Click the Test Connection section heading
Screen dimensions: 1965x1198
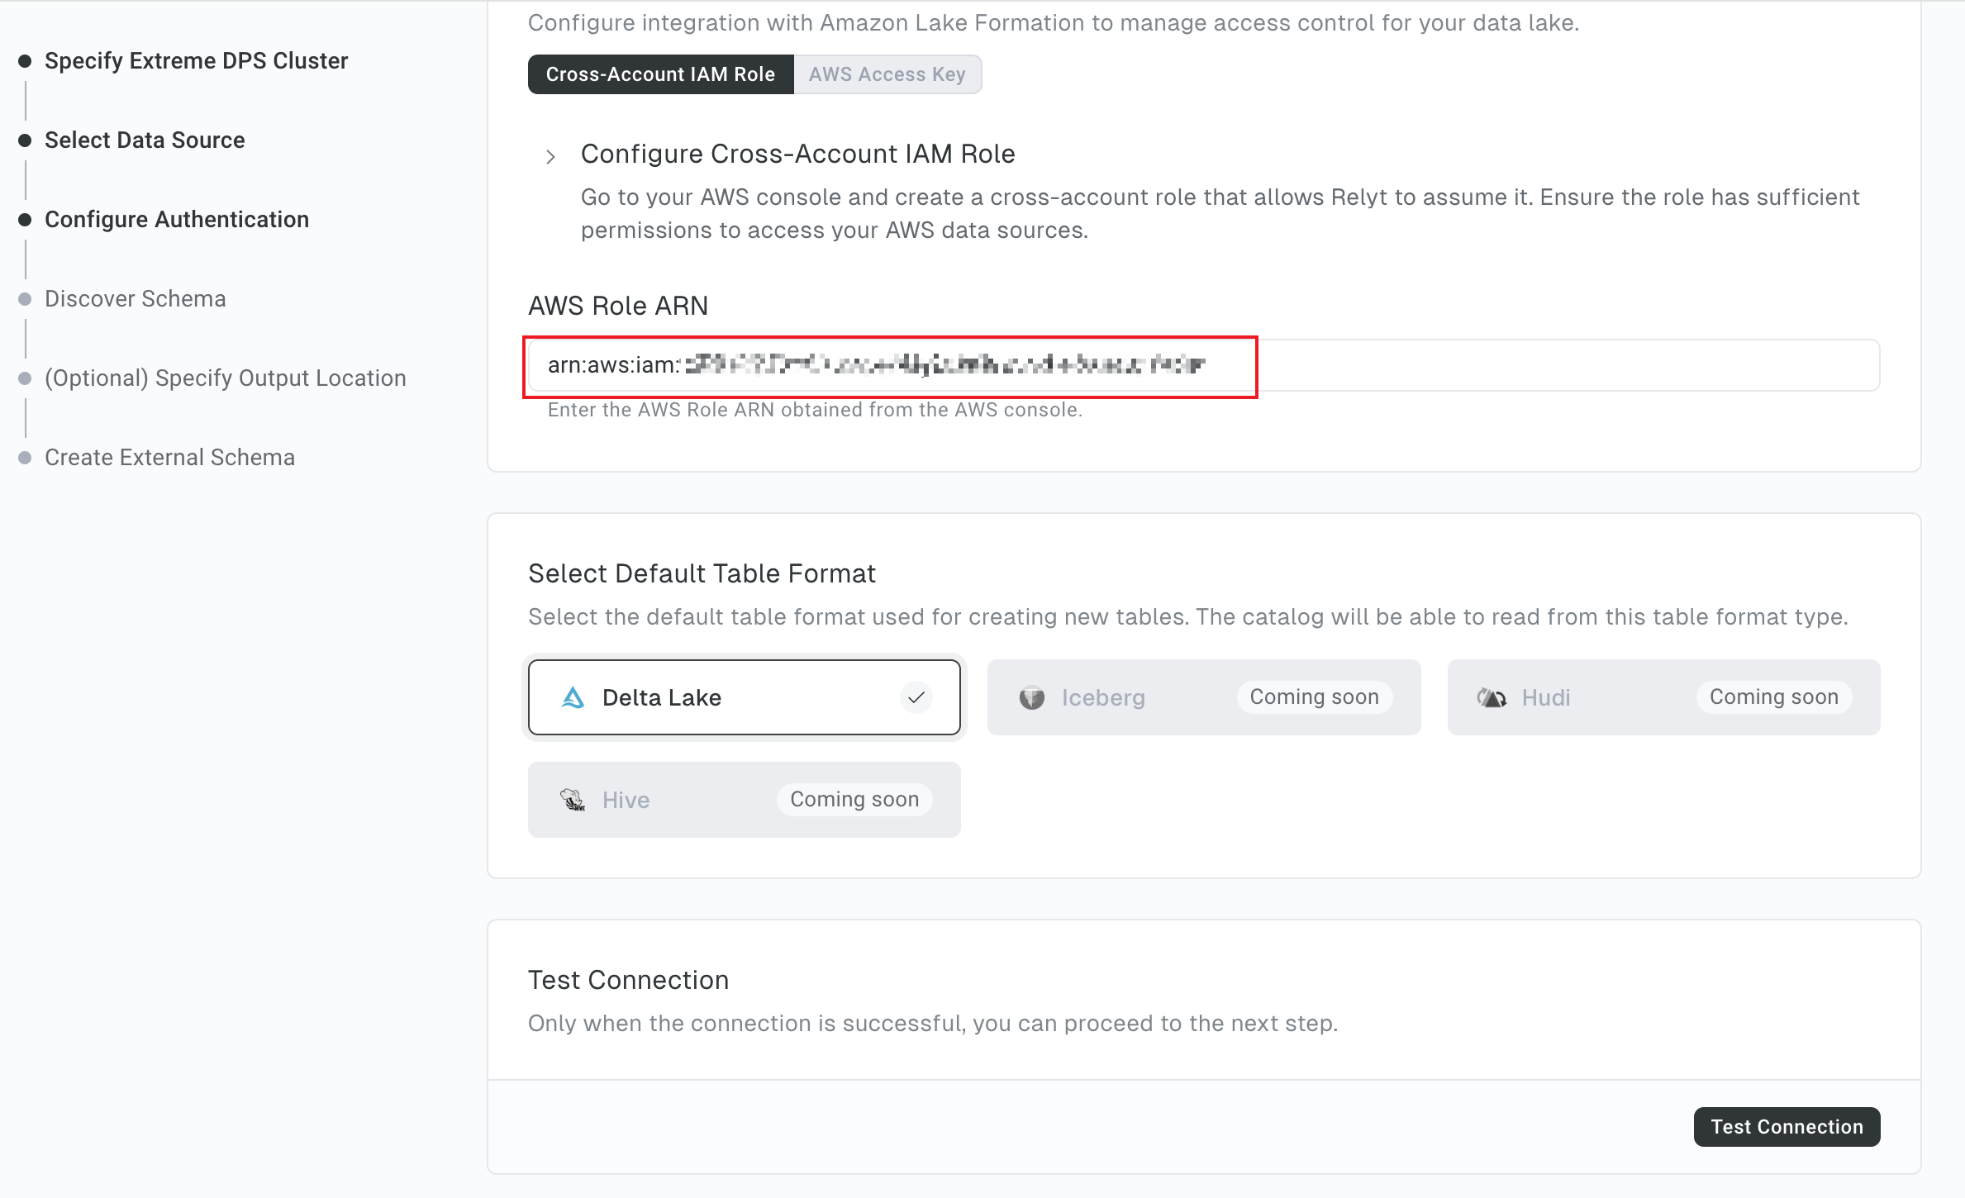click(628, 980)
